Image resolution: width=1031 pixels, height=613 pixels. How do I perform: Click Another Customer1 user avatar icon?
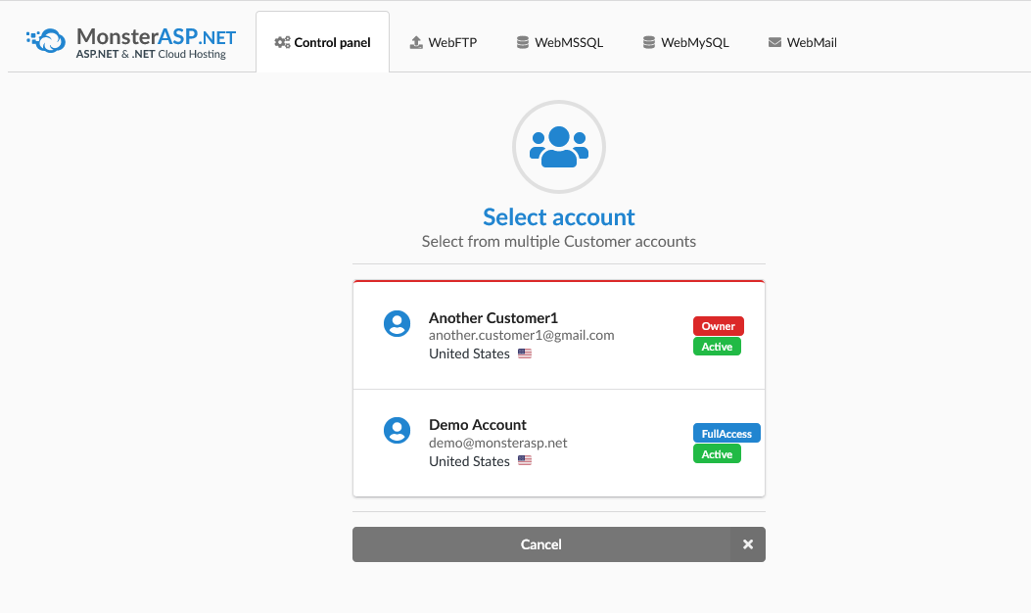click(397, 324)
